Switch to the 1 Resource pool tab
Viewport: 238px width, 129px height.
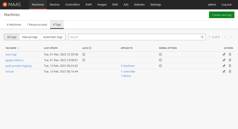pyautogui.click(x=37, y=24)
